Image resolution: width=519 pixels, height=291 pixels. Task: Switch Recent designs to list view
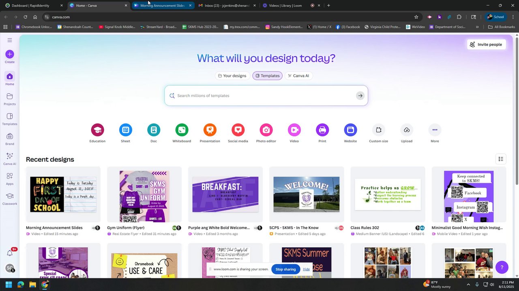pos(501,159)
